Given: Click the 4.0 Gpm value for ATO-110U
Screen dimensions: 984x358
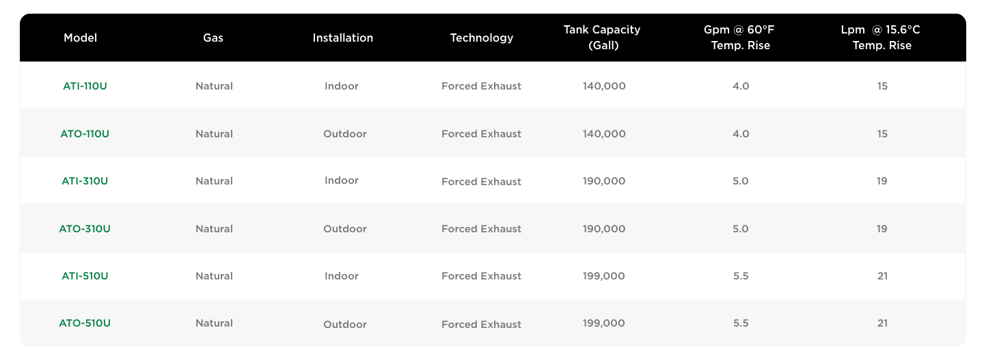Looking at the screenshot, I should pyautogui.click(x=741, y=134).
